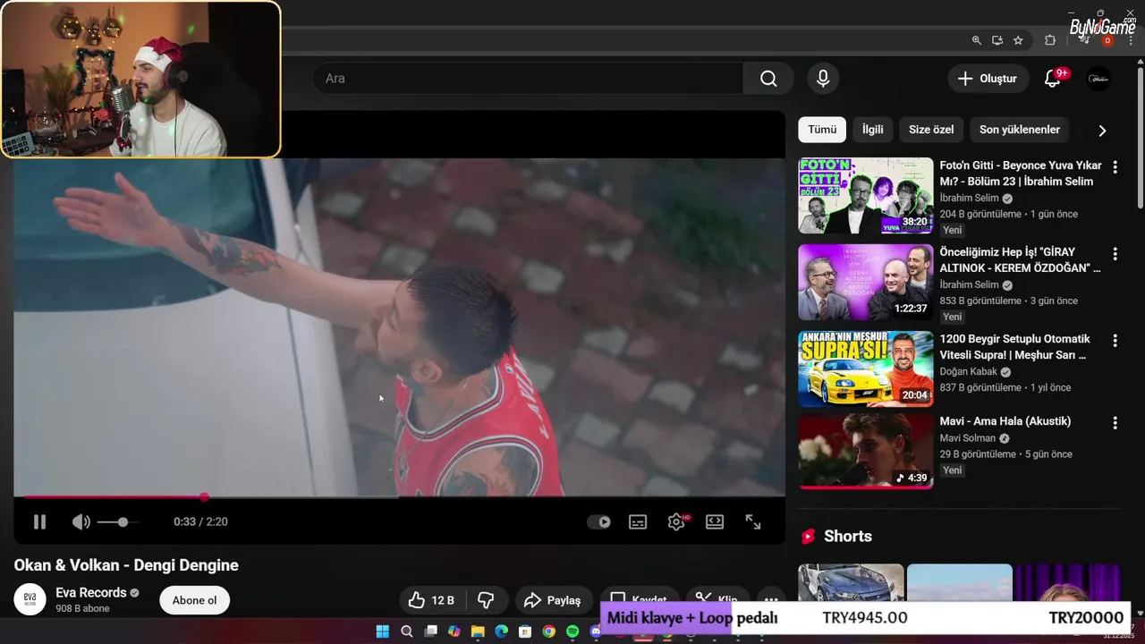
Task: Open options menu for Foto'n Gitti video
Action: click(x=1115, y=167)
